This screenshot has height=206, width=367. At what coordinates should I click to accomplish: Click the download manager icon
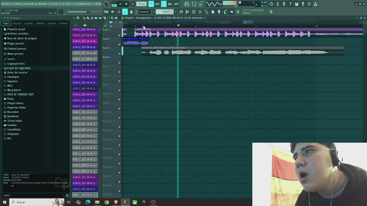(x=316, y=4)
